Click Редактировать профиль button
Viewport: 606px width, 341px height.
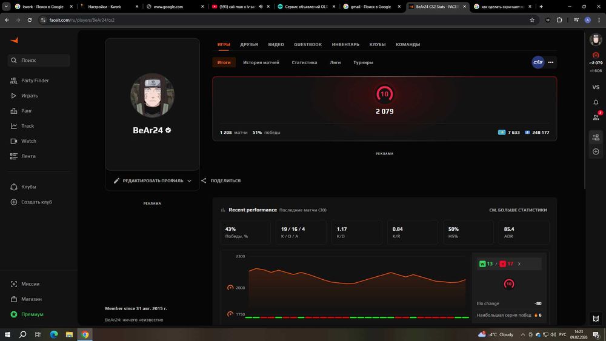click(x=153, y=180)
